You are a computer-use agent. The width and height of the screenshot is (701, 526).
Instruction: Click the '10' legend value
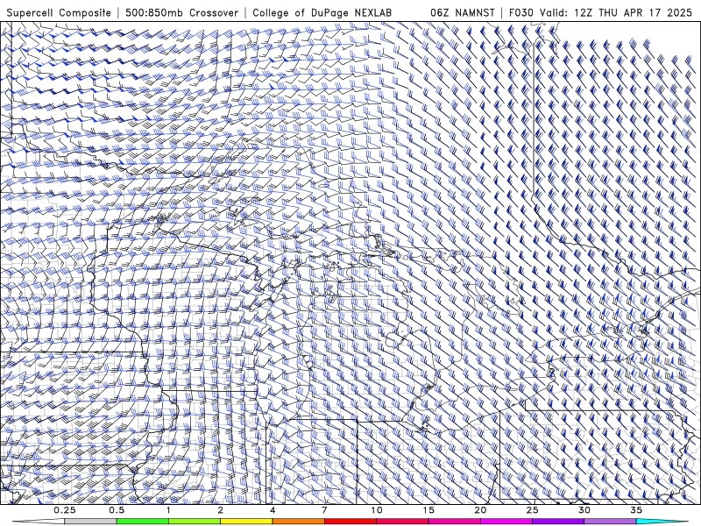[377, 510]
